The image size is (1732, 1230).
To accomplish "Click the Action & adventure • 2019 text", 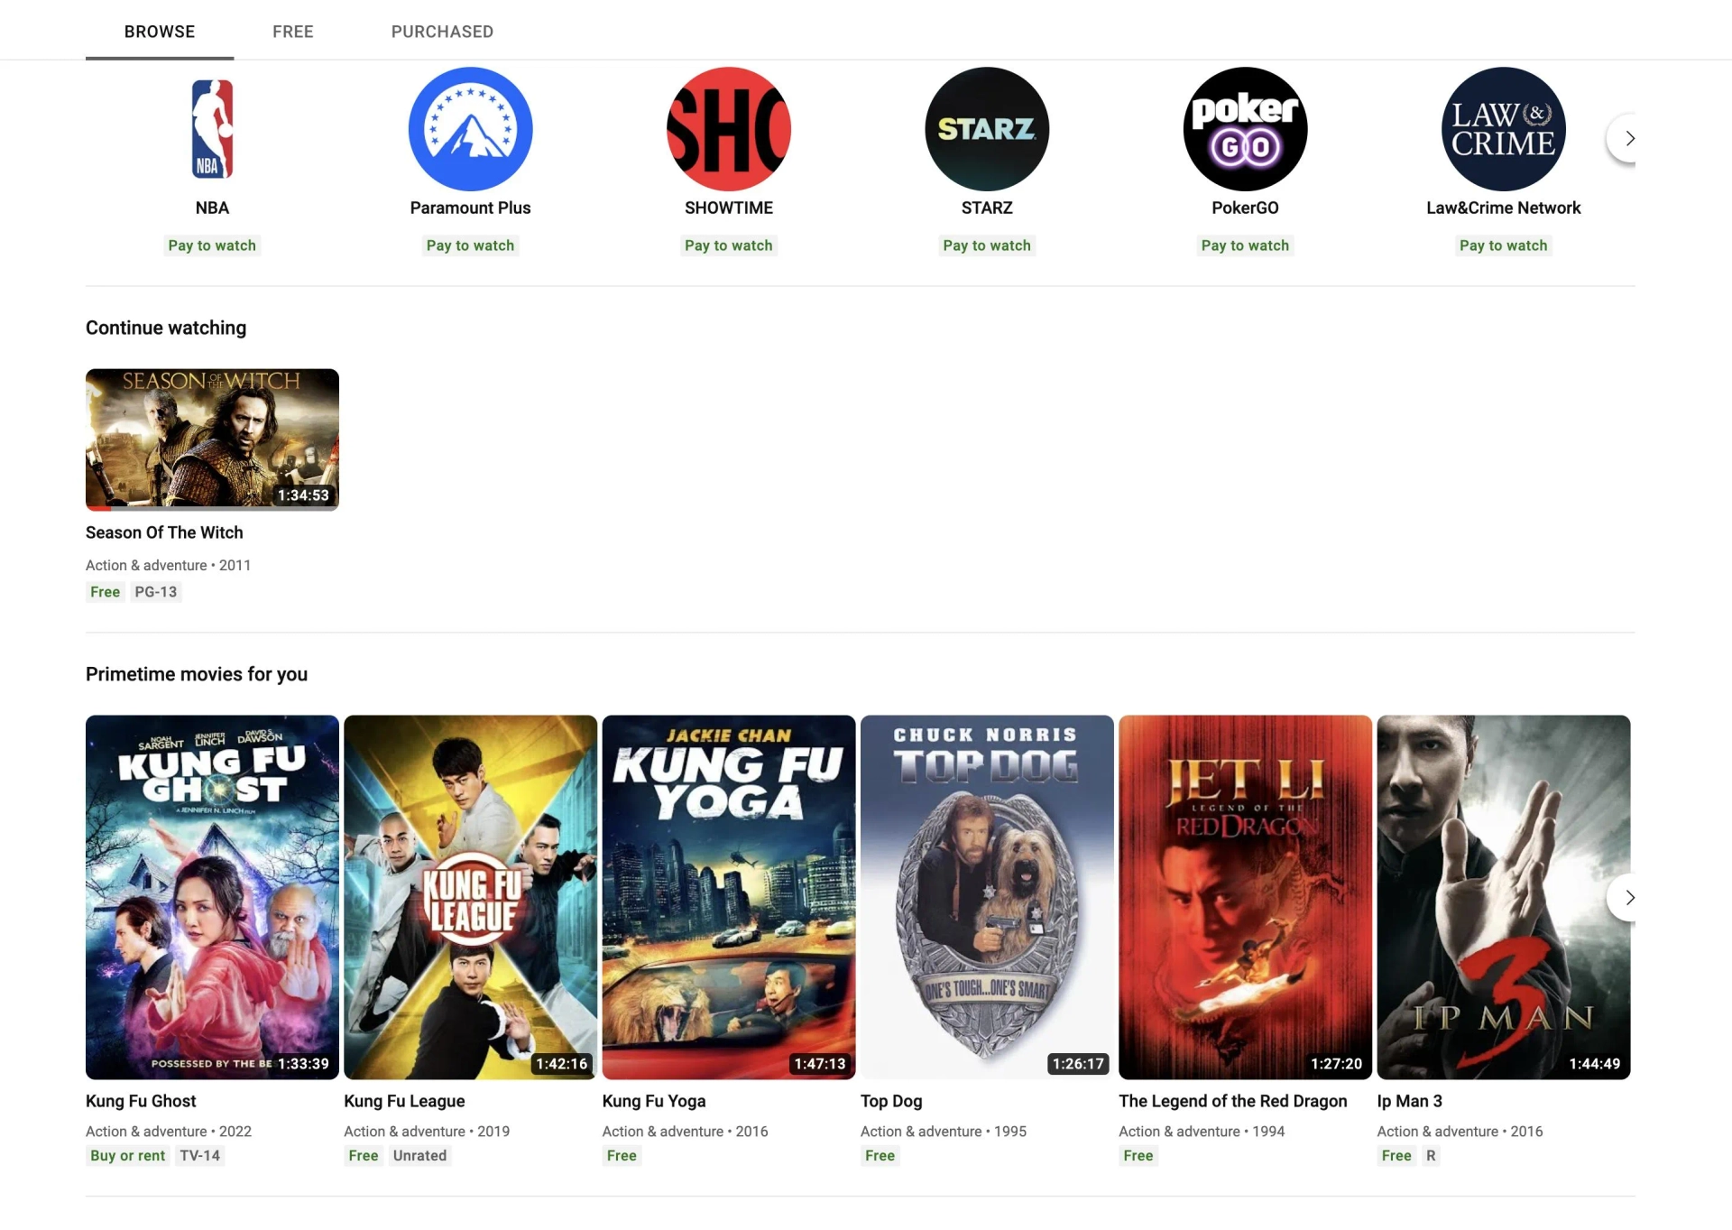I will click(x=427, y=1131).
